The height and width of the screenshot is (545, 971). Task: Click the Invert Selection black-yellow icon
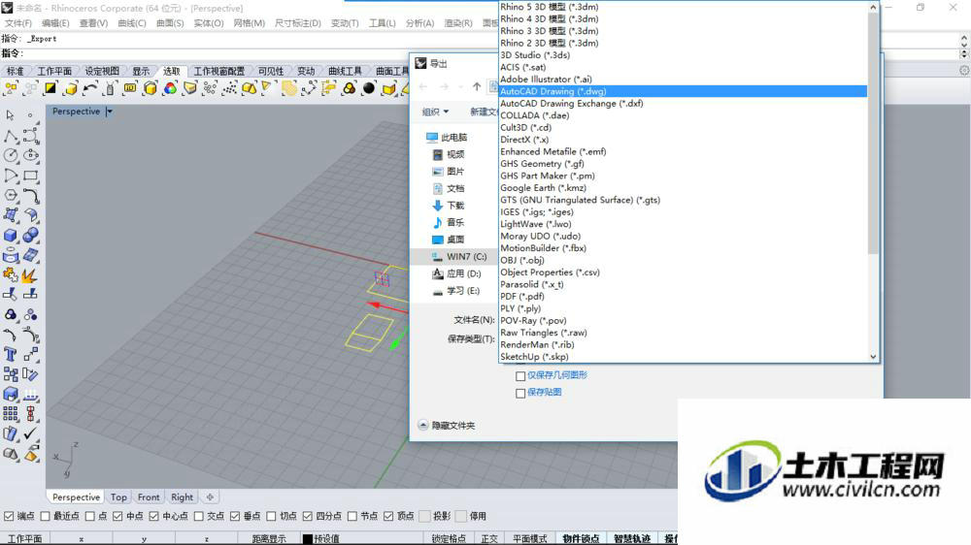(x=50, y=88)
